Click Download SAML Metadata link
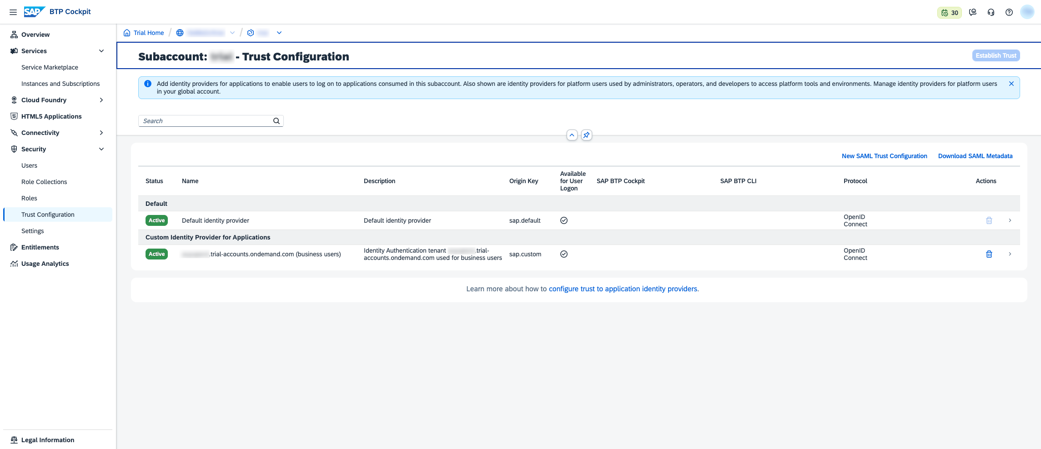The width and height of the screenshot is (1041, 449). (x=975, y=156)
